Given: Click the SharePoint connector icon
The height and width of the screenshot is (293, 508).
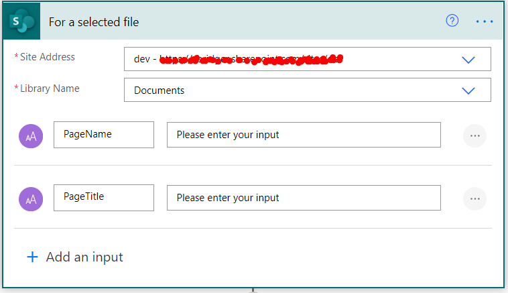Looking at the screenshot, I should [x=21, y=21].
